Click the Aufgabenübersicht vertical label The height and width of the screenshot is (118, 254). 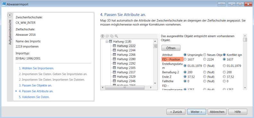pyautogui.click(x=10, y=32)
